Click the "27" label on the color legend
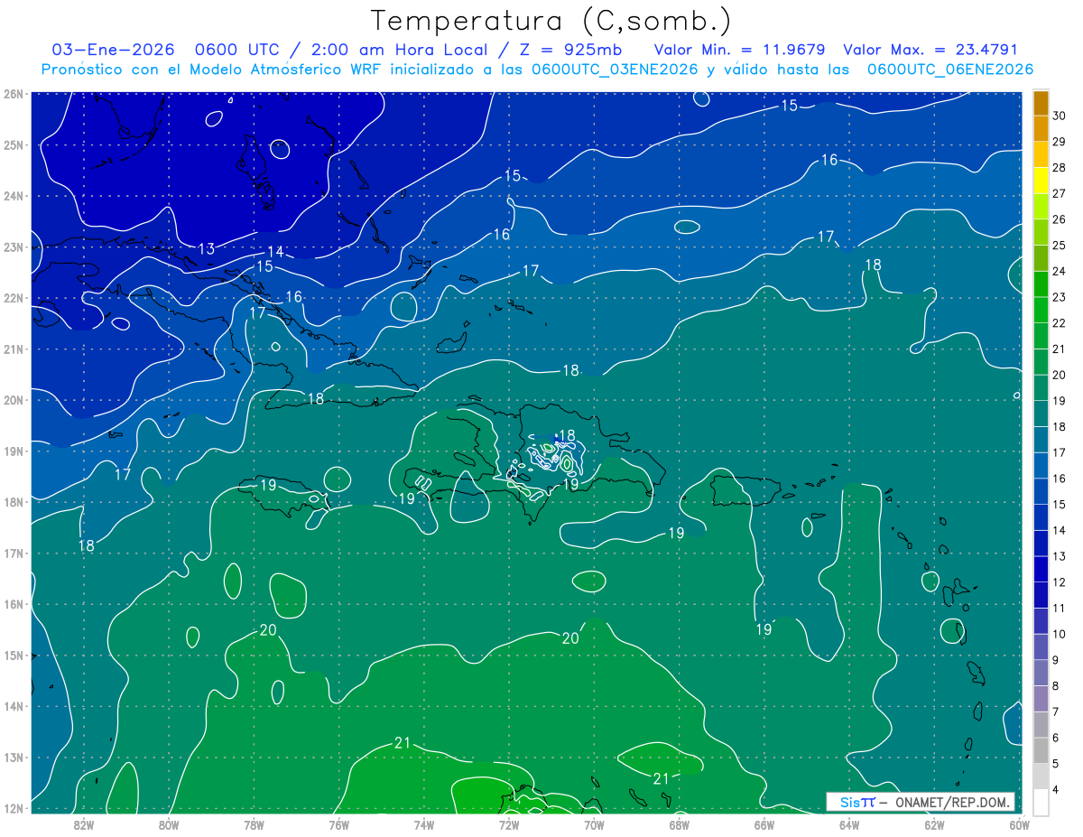1083x837 pixels. click(x=1059, y=193)
